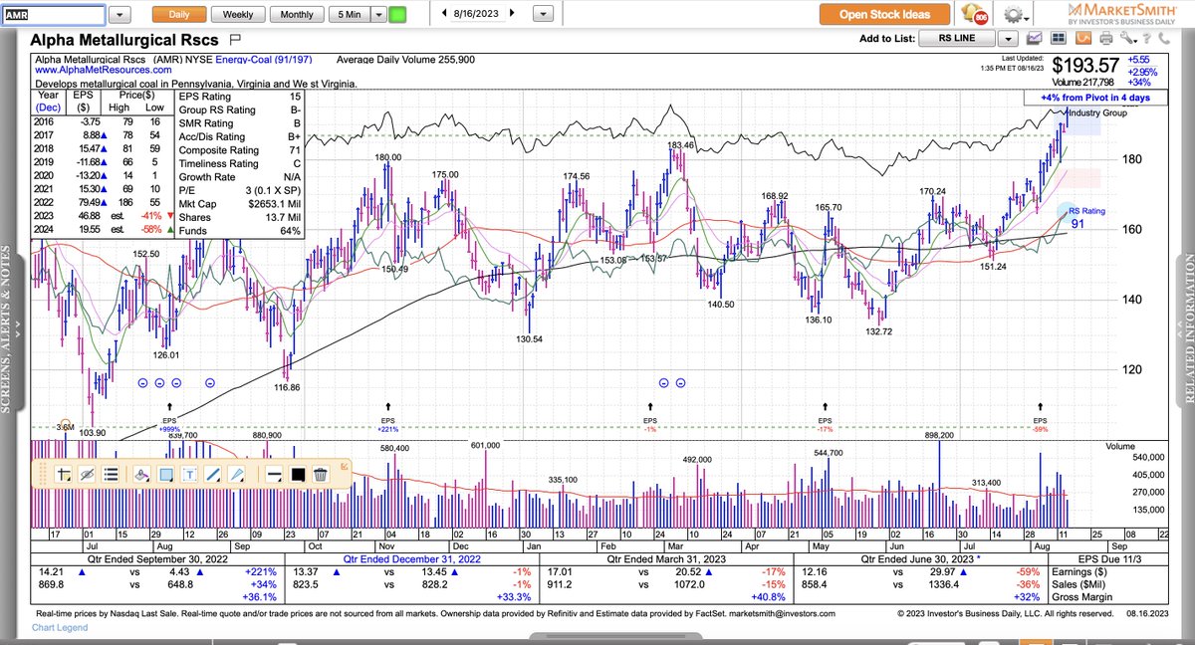1195x645 pixels.
Task: Click the Industry Group line label
Action: click(x=1096, y=114)
